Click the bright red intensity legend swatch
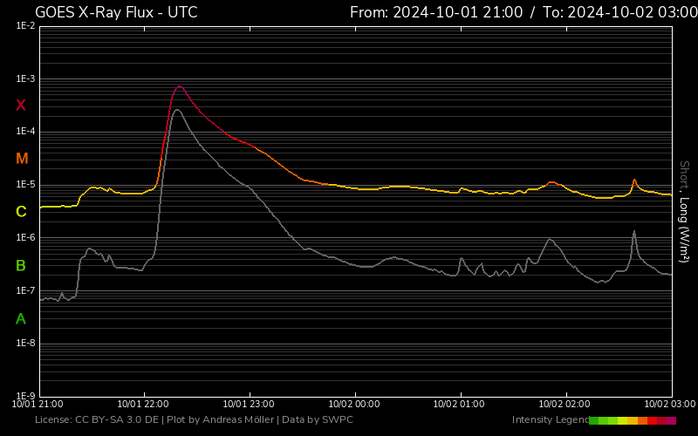Image resolution: width=698 pixels, height=436 pixels. click(652, 420)
